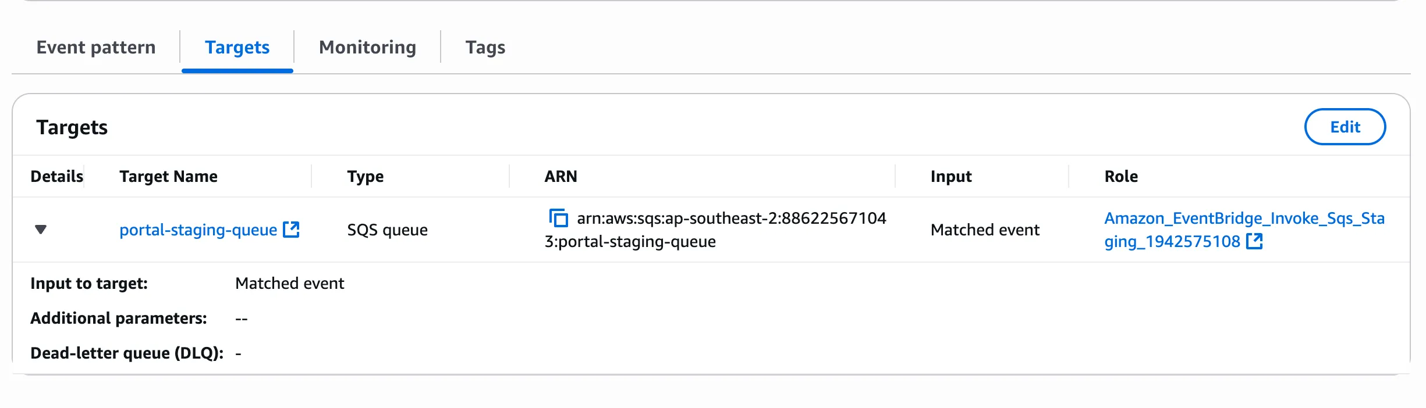Click the SQS queue type cell
The width and height of the screenshot is (1426, 408).
click(x=387, y=230)
